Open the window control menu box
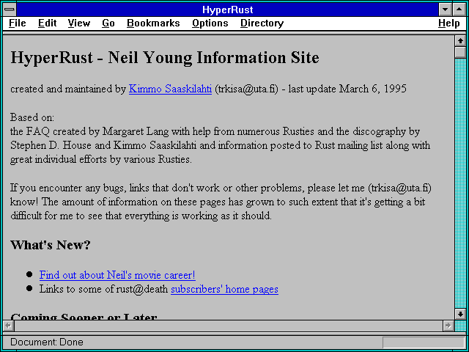 pyautogui.click(x=10, y=10)
